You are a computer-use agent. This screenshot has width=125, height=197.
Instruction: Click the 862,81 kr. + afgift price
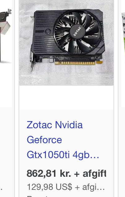click(x=66, y=174)
